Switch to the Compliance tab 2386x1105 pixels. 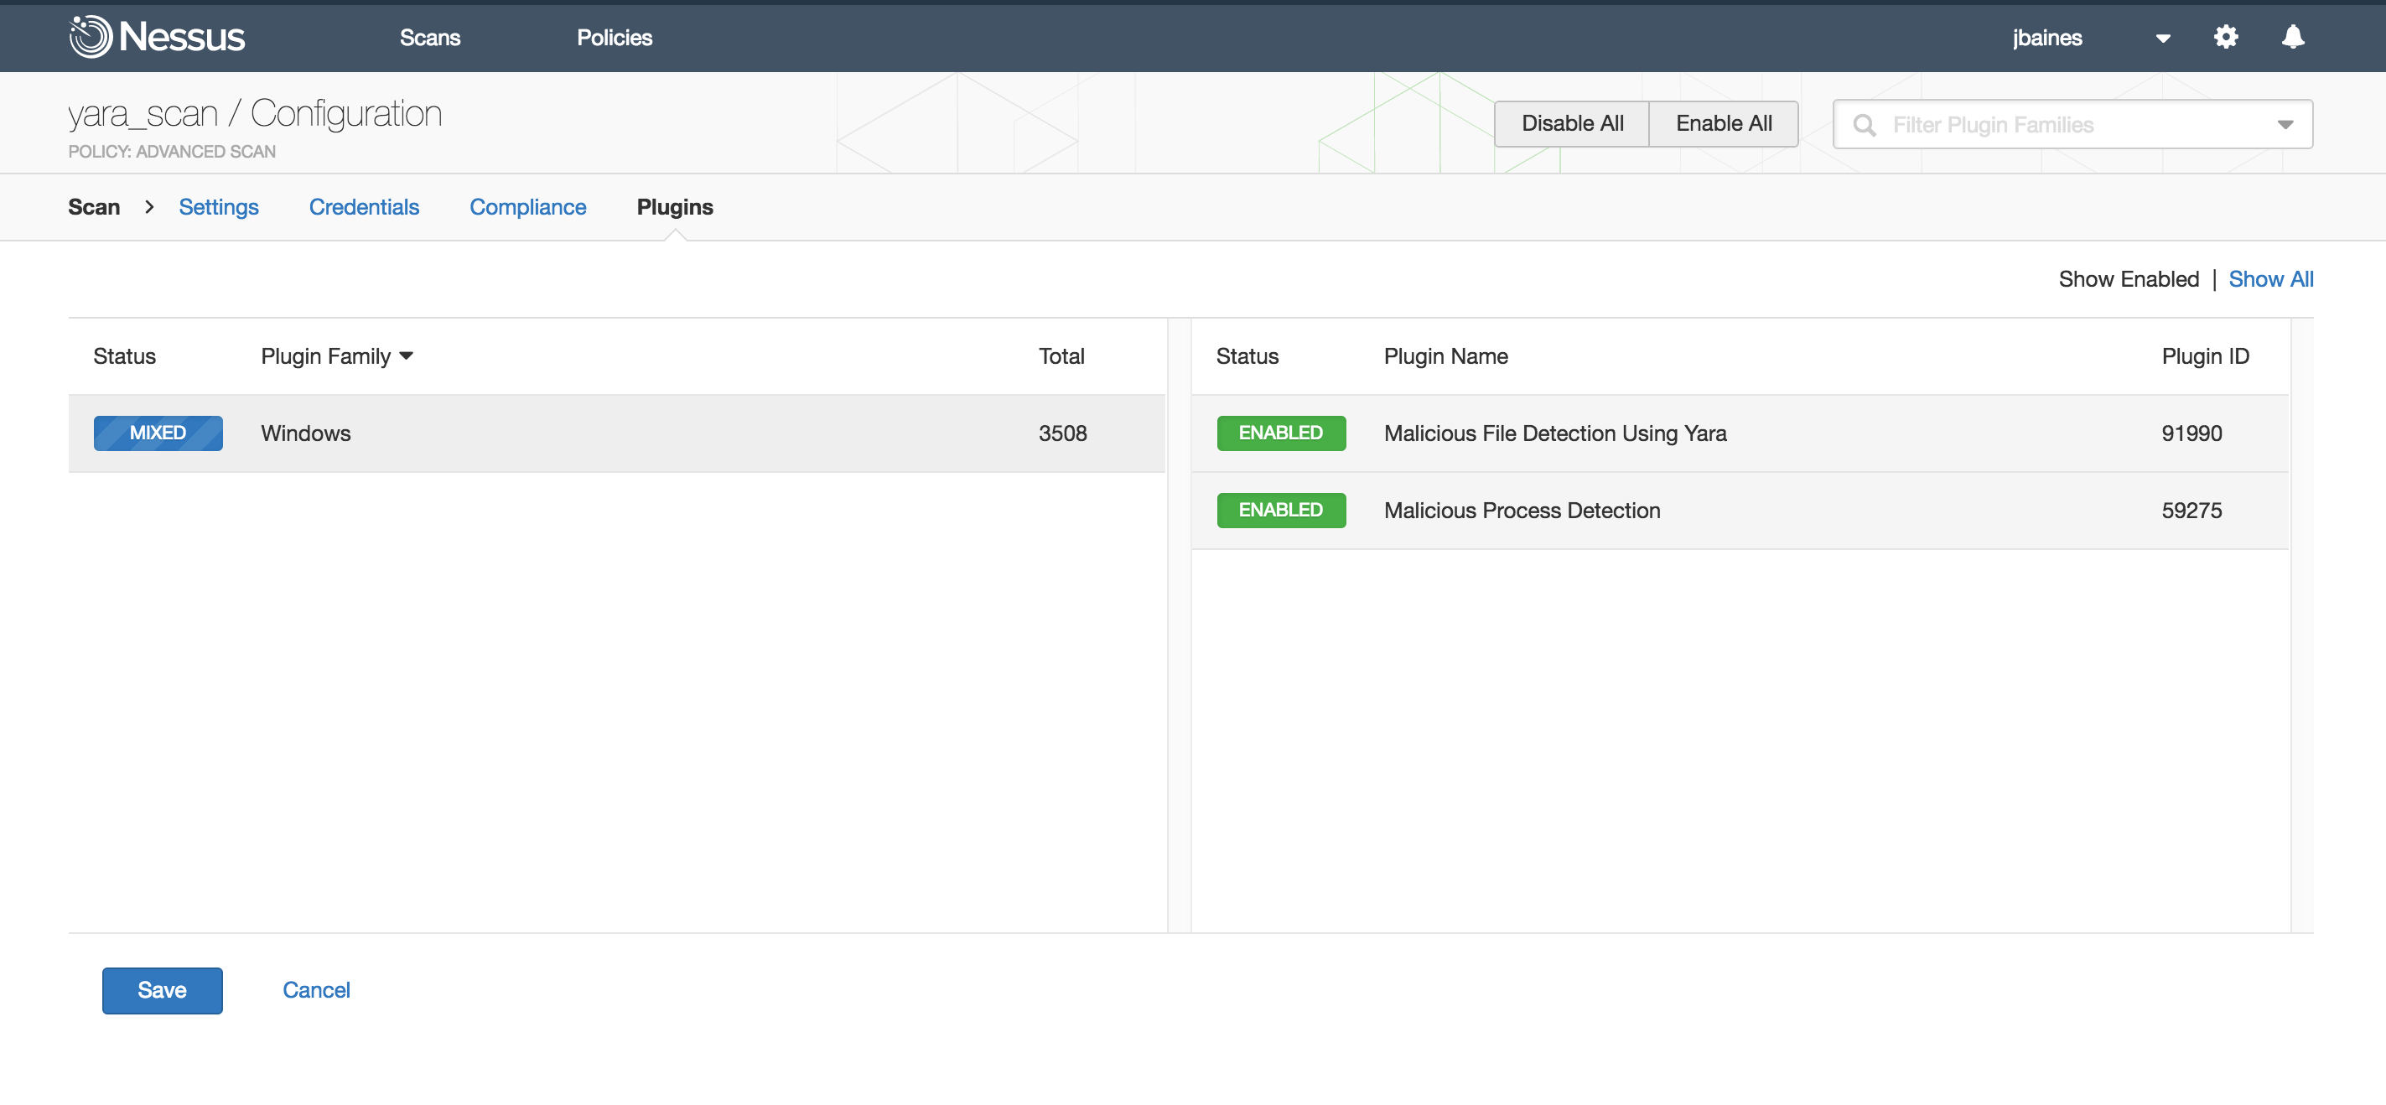point(527,206)
